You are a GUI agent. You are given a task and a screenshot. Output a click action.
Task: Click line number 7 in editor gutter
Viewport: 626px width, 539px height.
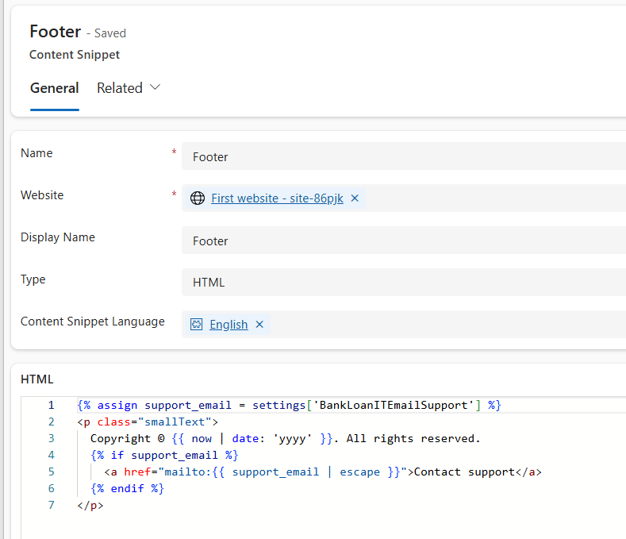coord(51,506)
